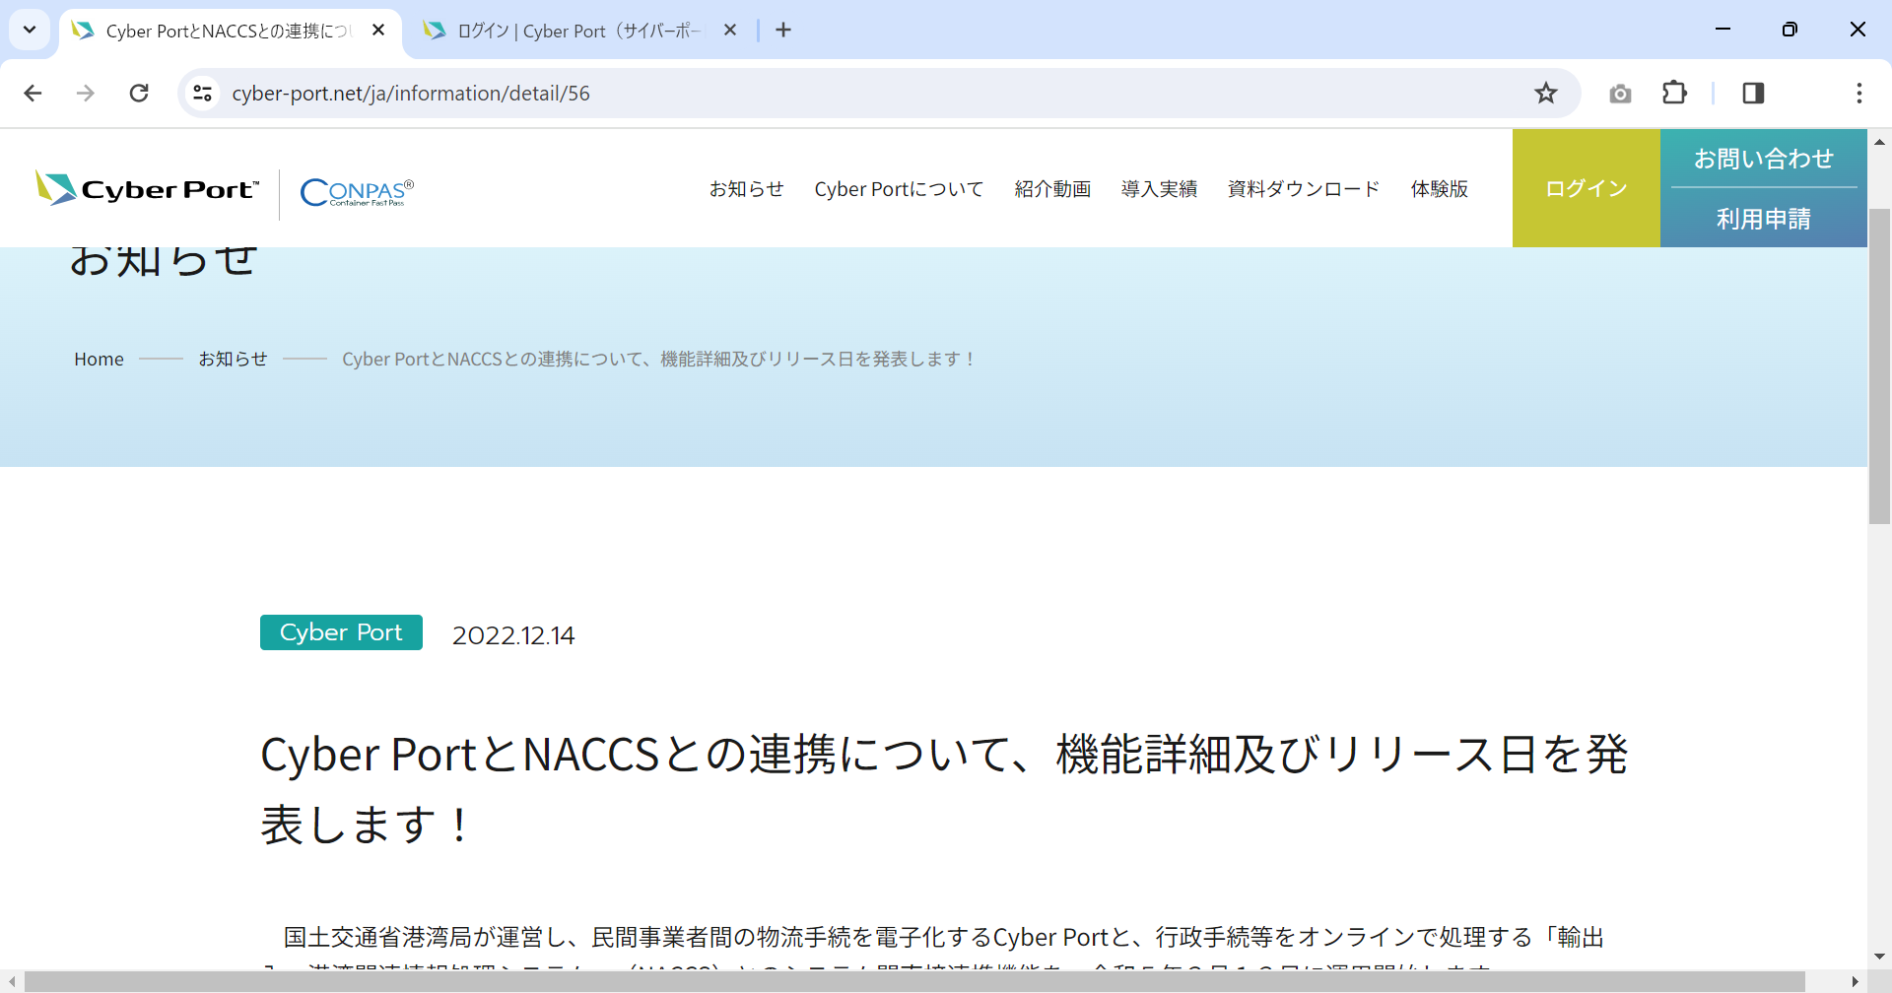Viewport: 1892px width, 993px height.
Task: Click the Home breadcrumb link
Action: tap(99, 360)
